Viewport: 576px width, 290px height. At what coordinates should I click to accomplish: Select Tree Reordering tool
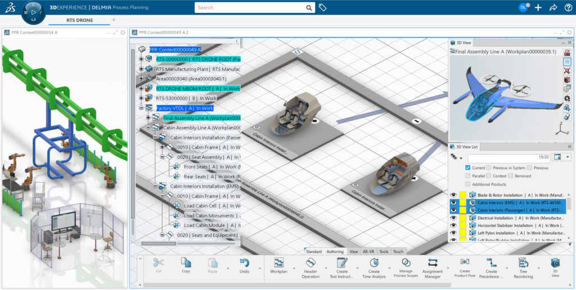(523, 262)
